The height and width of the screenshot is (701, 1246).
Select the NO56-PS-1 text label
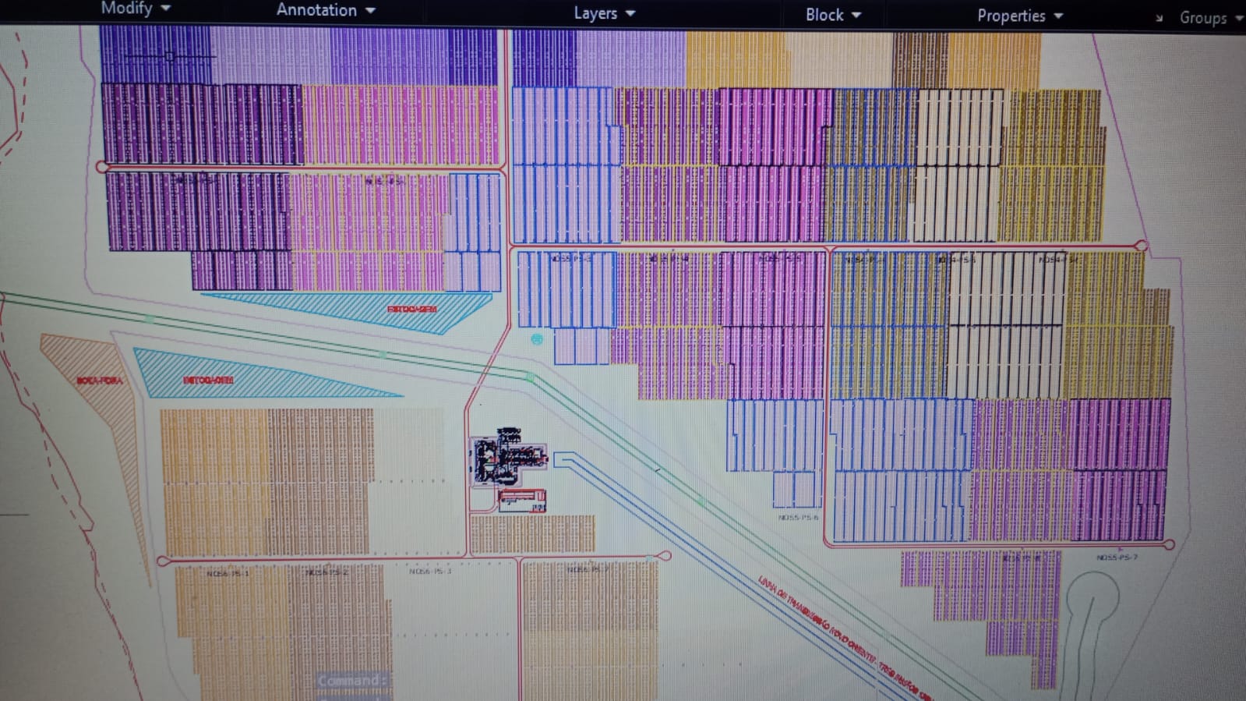(x=228, y=573)
